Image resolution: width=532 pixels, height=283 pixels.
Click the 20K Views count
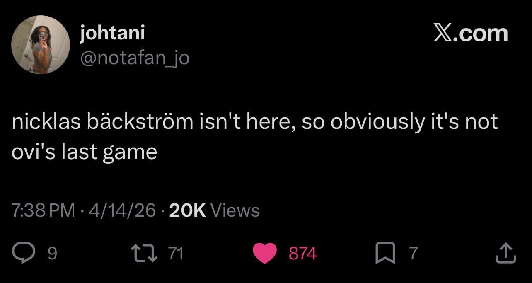187,210
